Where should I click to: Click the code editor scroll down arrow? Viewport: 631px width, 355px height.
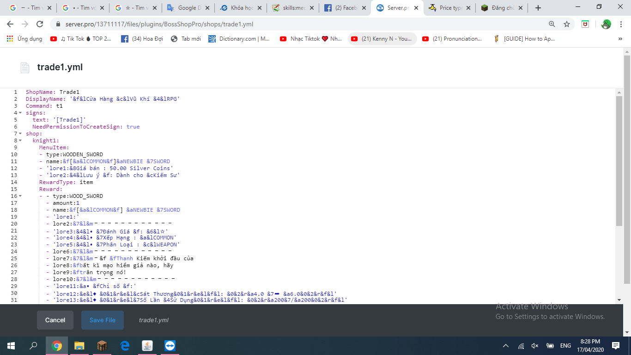click(619, 300)
